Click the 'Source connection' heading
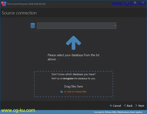 click(19, 13)
